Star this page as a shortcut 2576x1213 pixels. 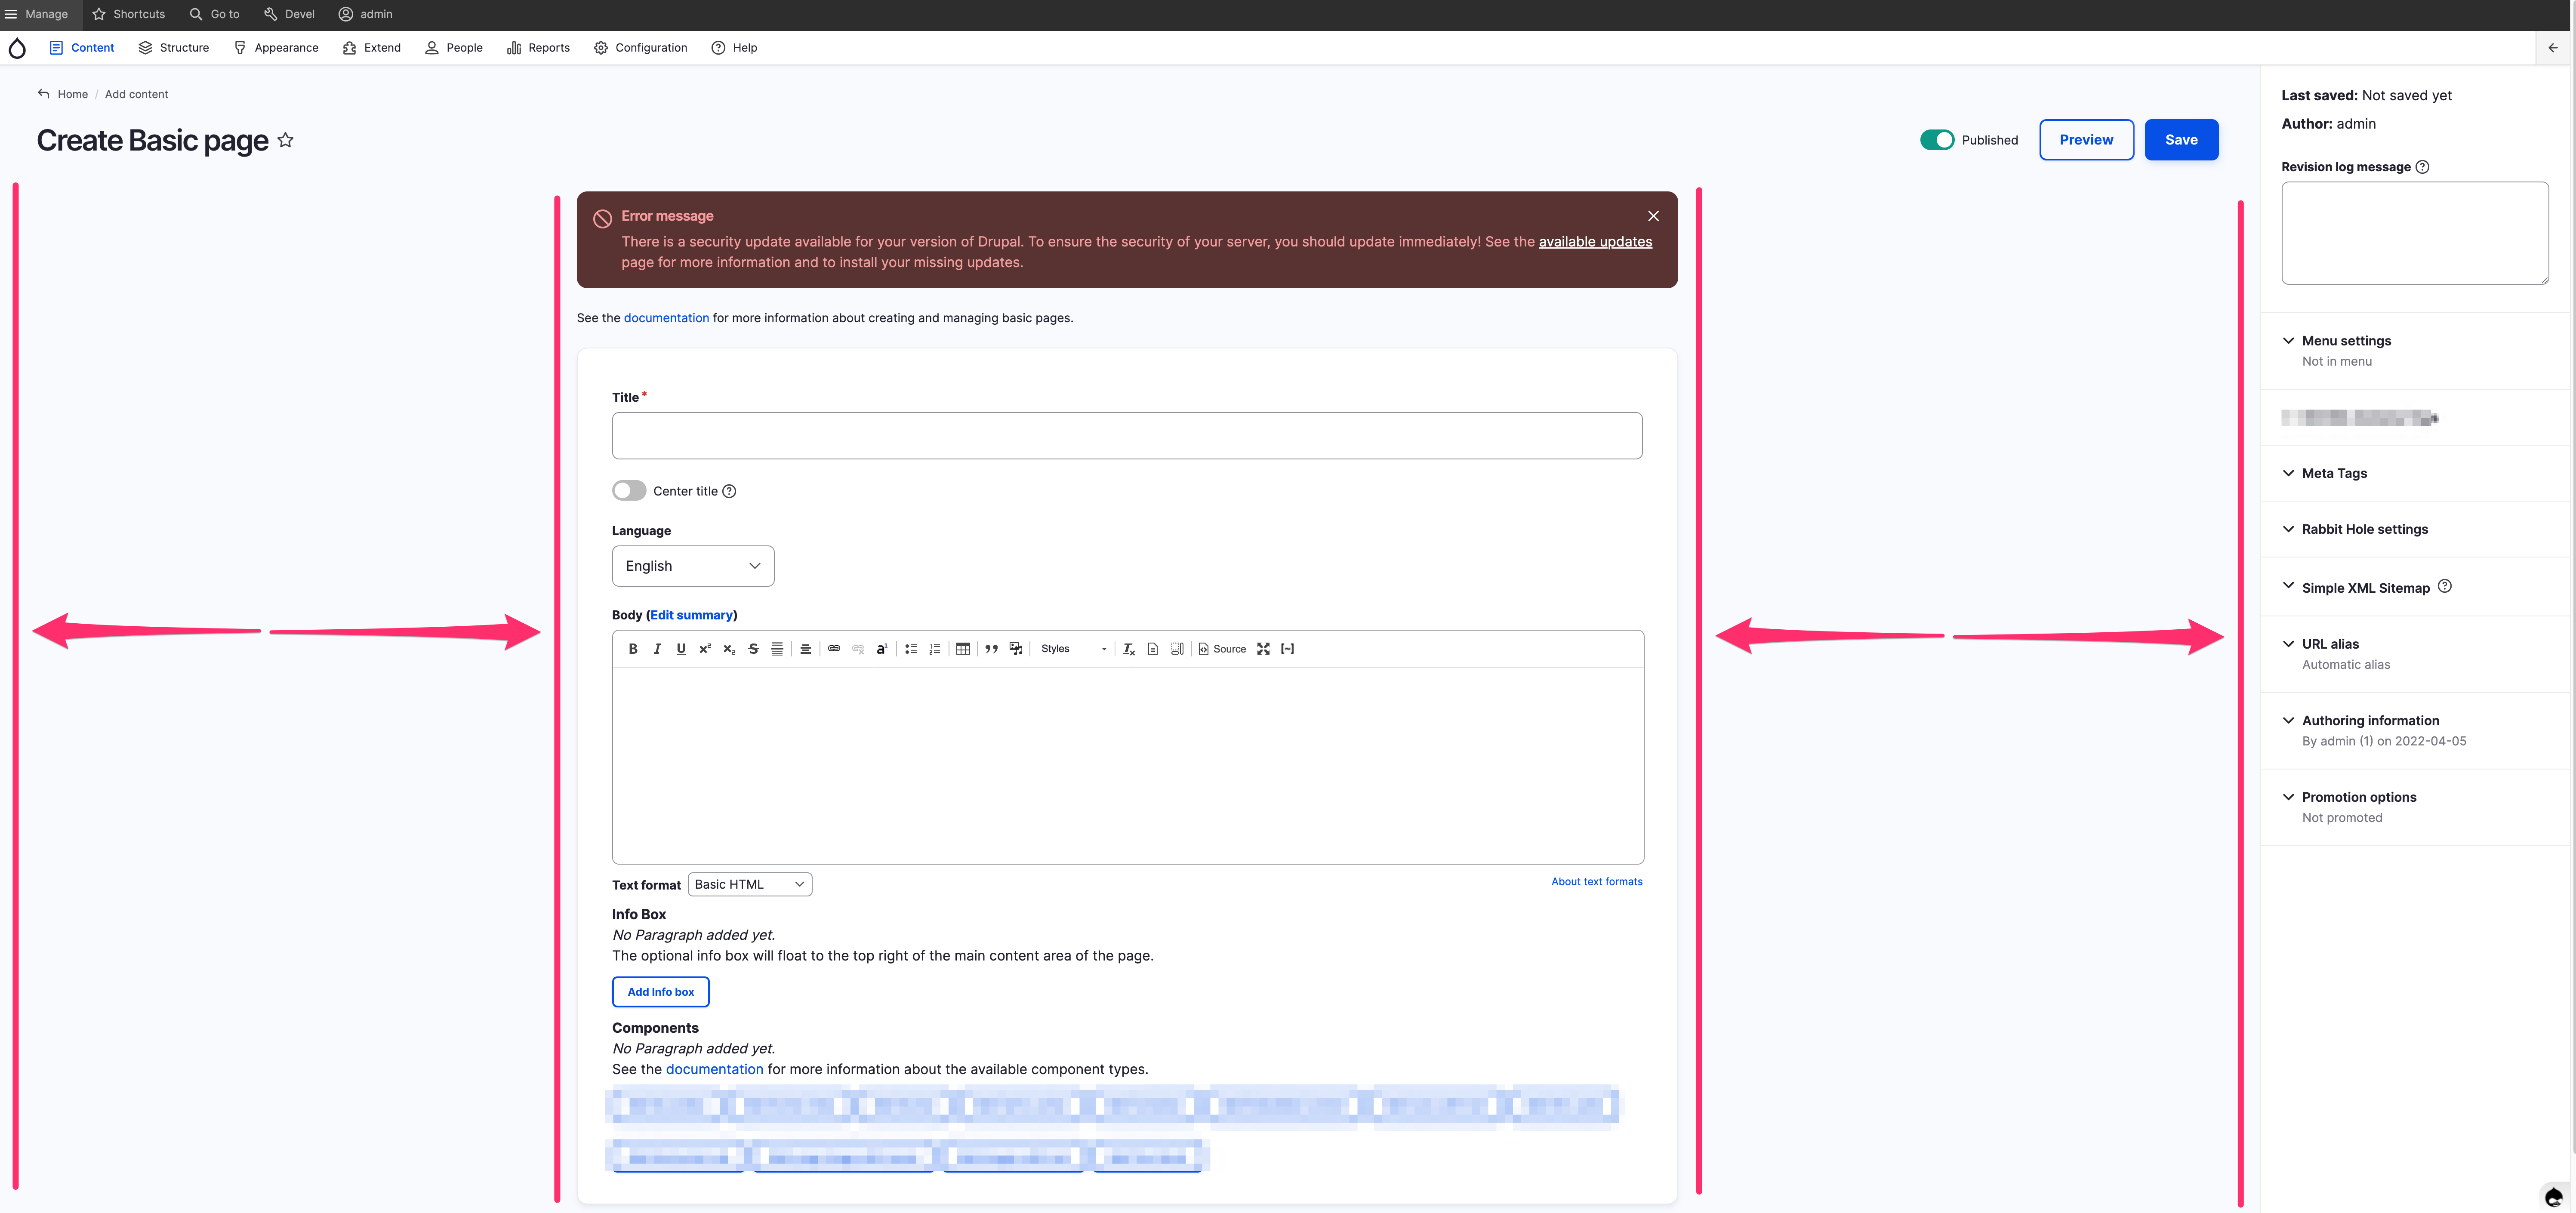click(x=286, y=140)
